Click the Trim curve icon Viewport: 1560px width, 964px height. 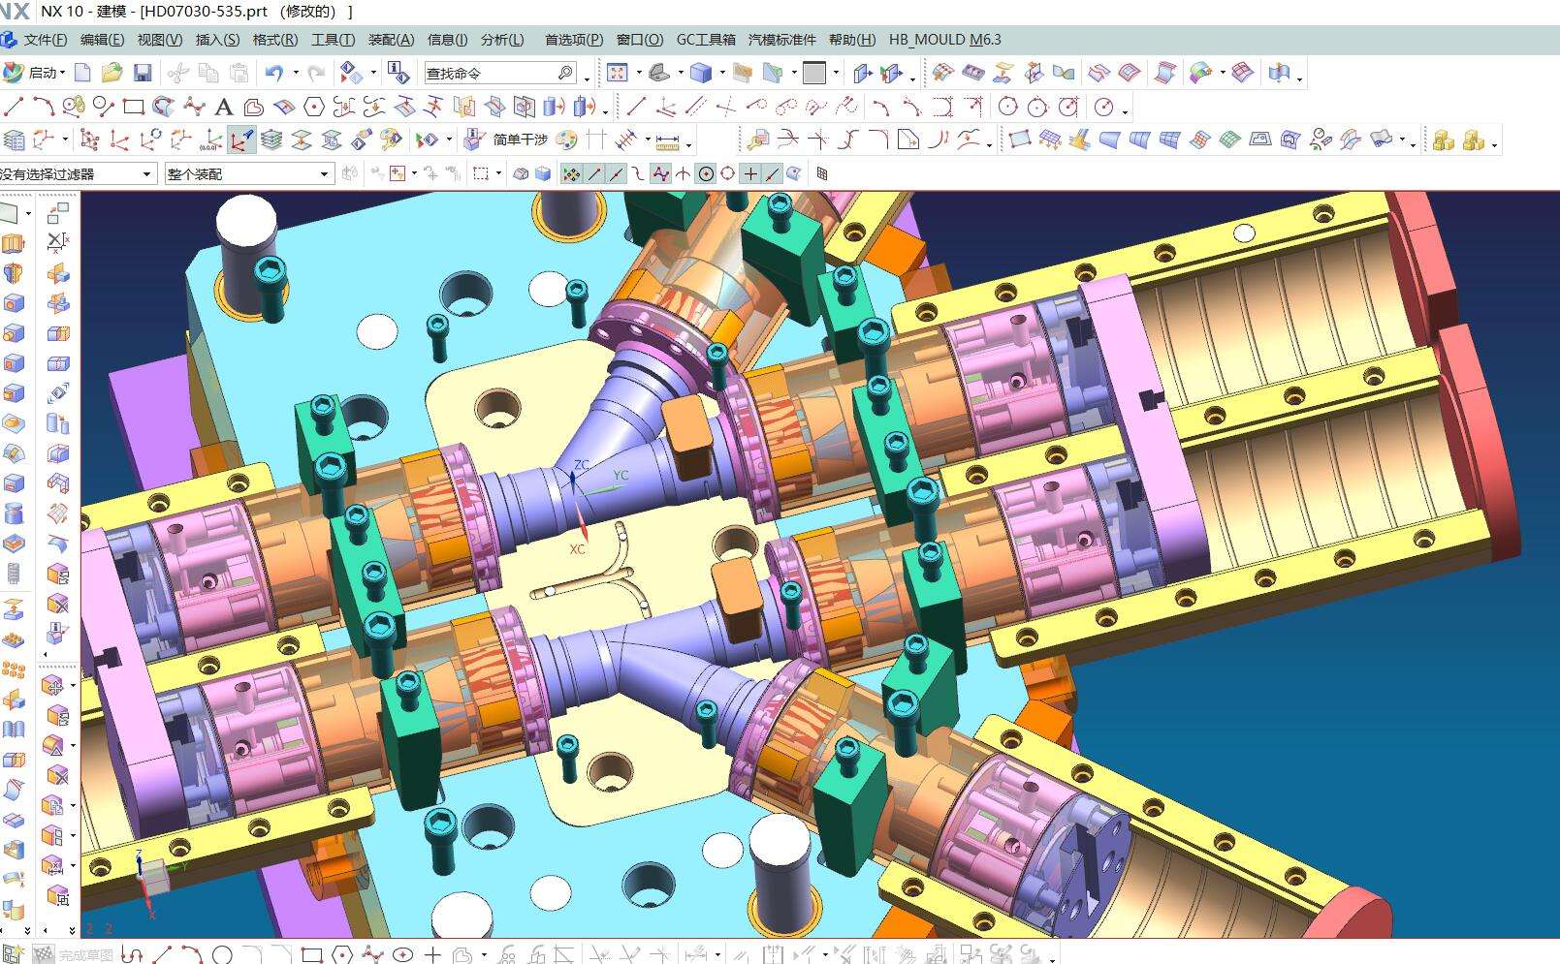click(x=787, y=140)
